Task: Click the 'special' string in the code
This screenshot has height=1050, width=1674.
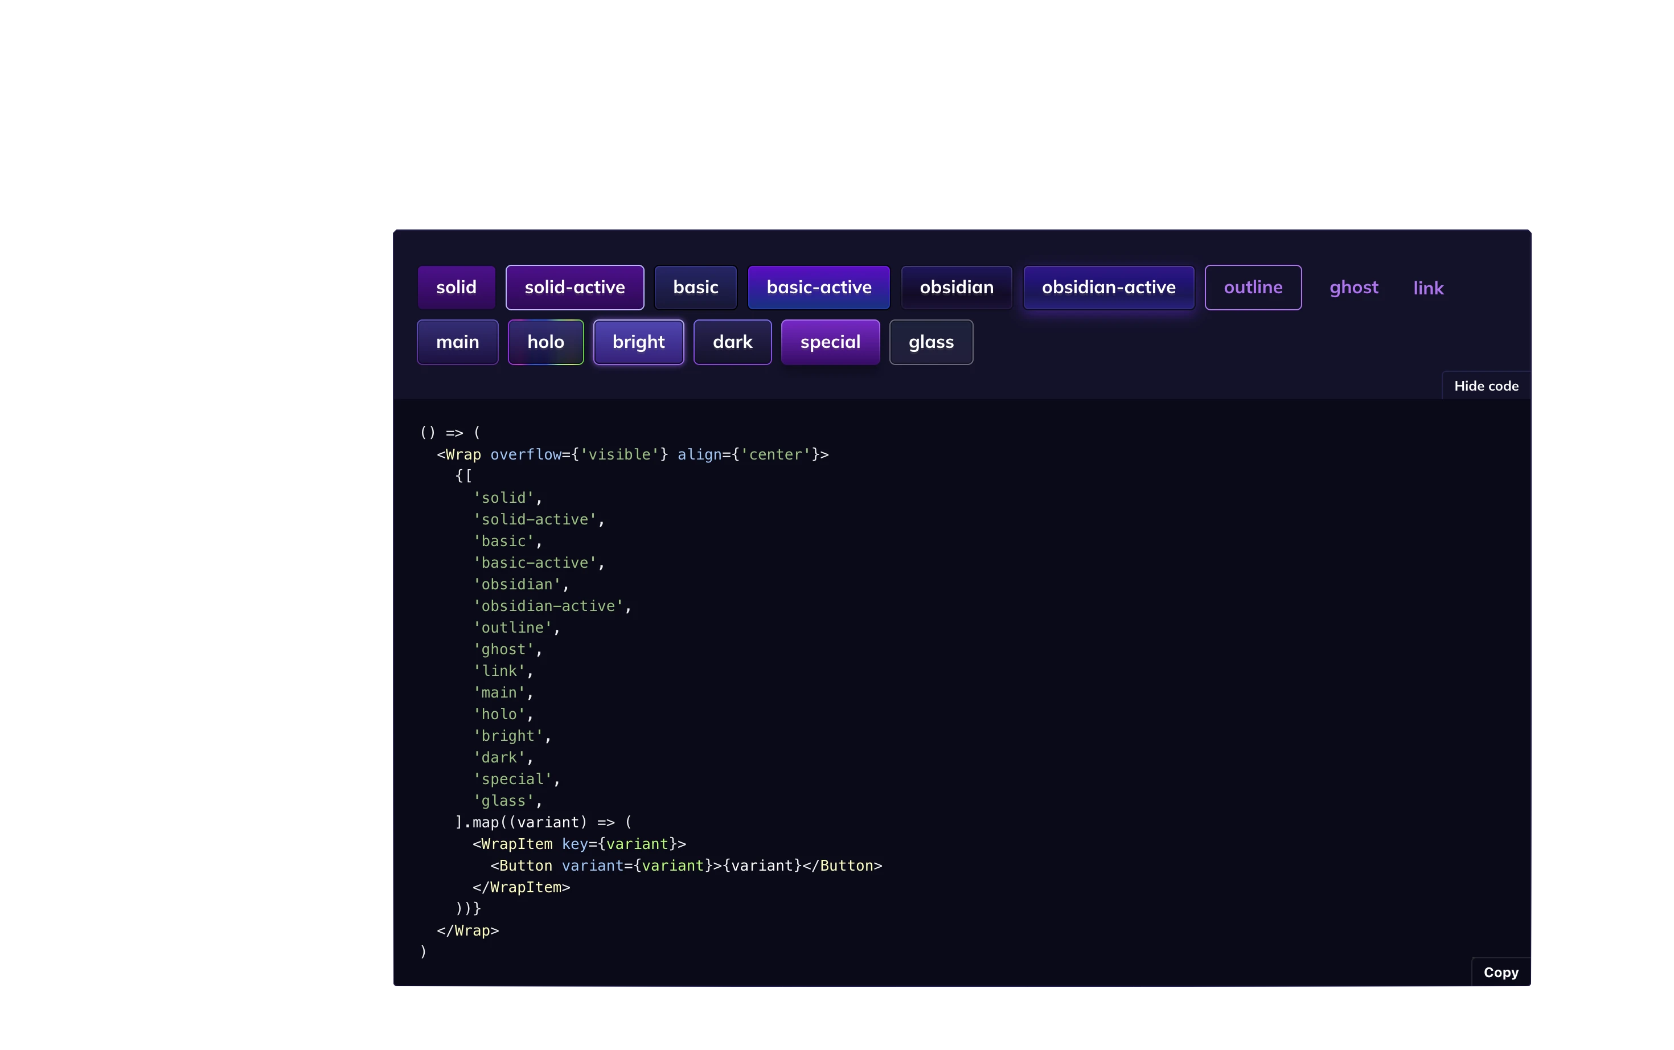Action: coord(512,779)
